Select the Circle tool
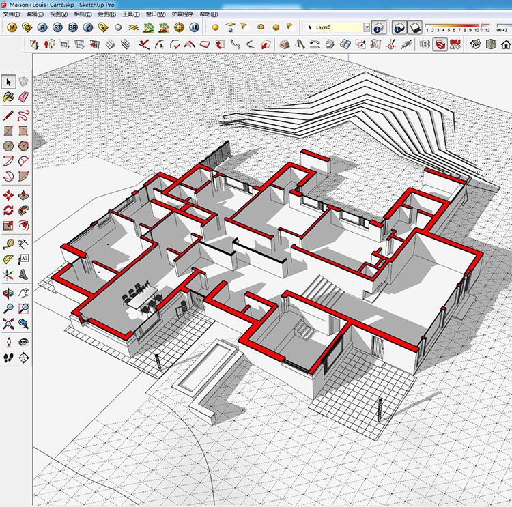Screen dimensions: 512x507 pyautogui.click(x=8, y=146)
